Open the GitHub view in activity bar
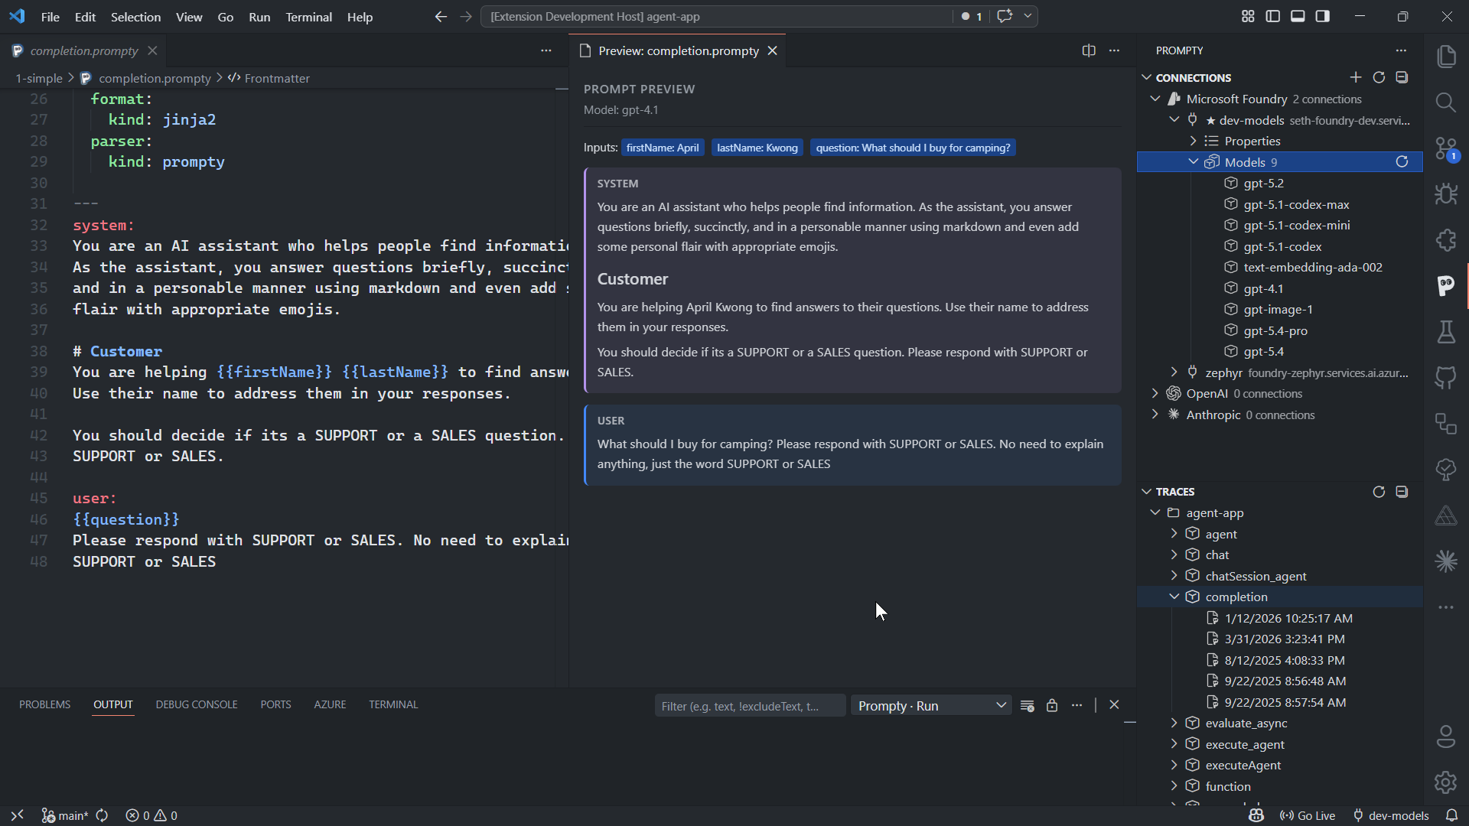This screenshot has width=1469, height=826. pyautogui.click(x=1447, y=377)
